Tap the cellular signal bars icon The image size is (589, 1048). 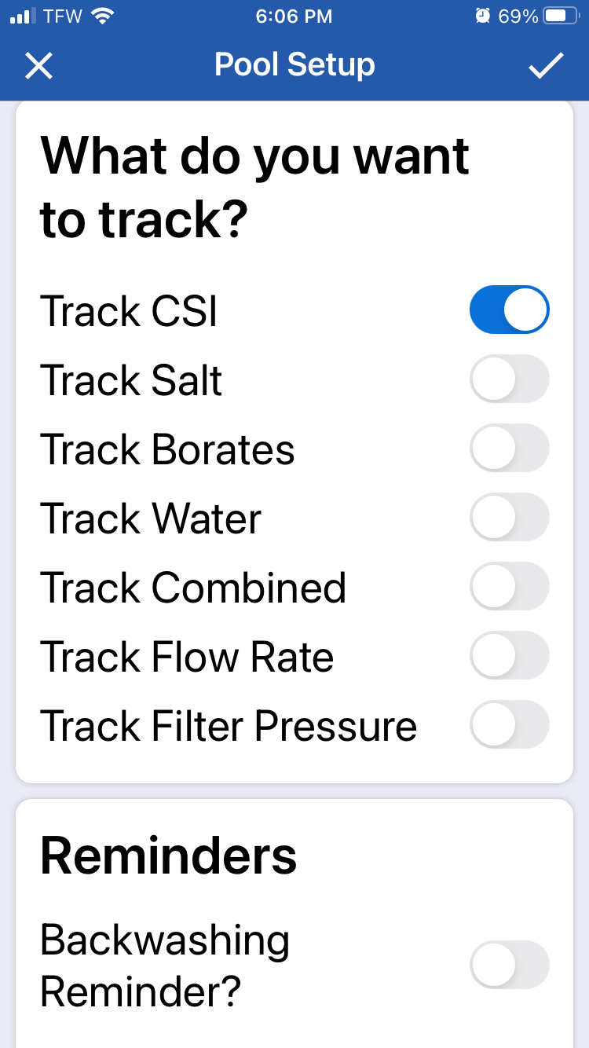[24, 16]
